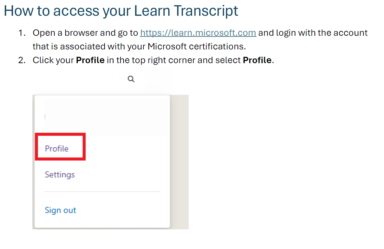Click the Sign out link
The height and width of the screenshot is (249, 384).
coord(60,210)
